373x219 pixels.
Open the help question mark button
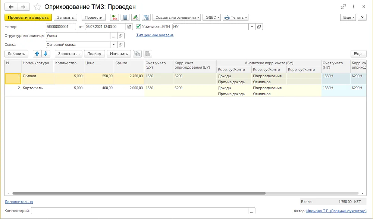[x=362, y=18]
